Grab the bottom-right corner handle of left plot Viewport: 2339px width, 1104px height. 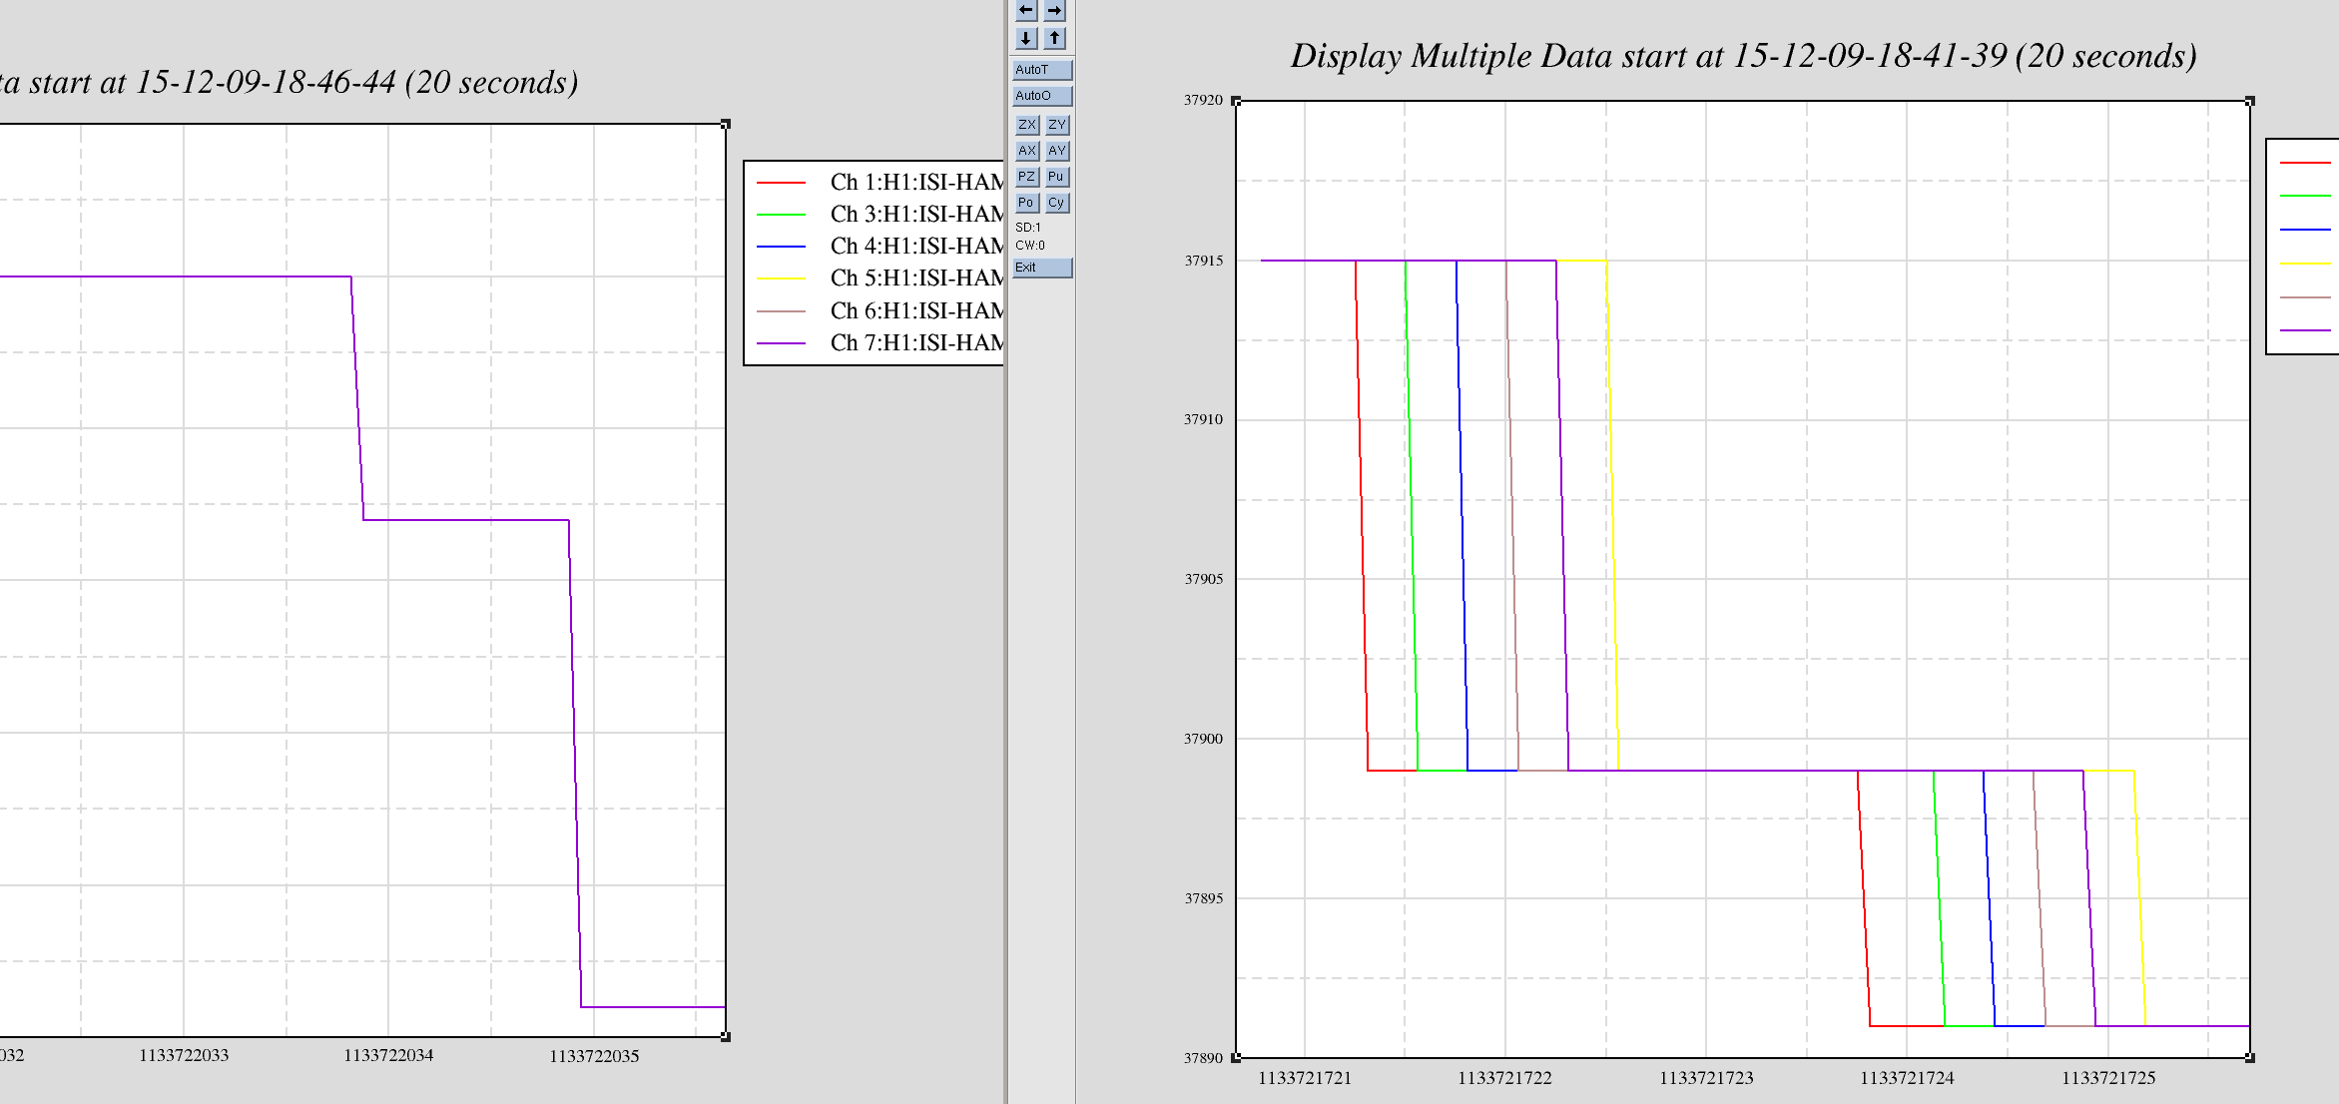tap(726, 1037)
